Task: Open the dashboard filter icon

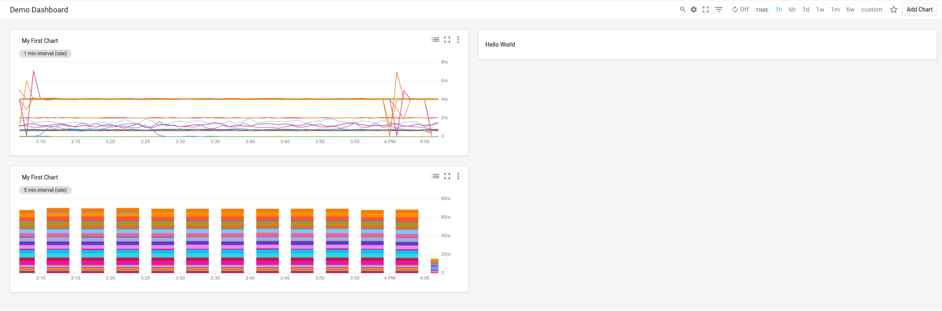Action: click(719, 9)
